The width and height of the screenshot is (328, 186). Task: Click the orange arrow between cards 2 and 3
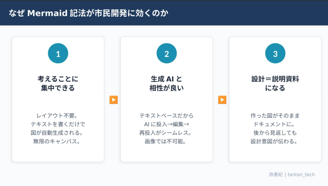(x=222, y=100)
